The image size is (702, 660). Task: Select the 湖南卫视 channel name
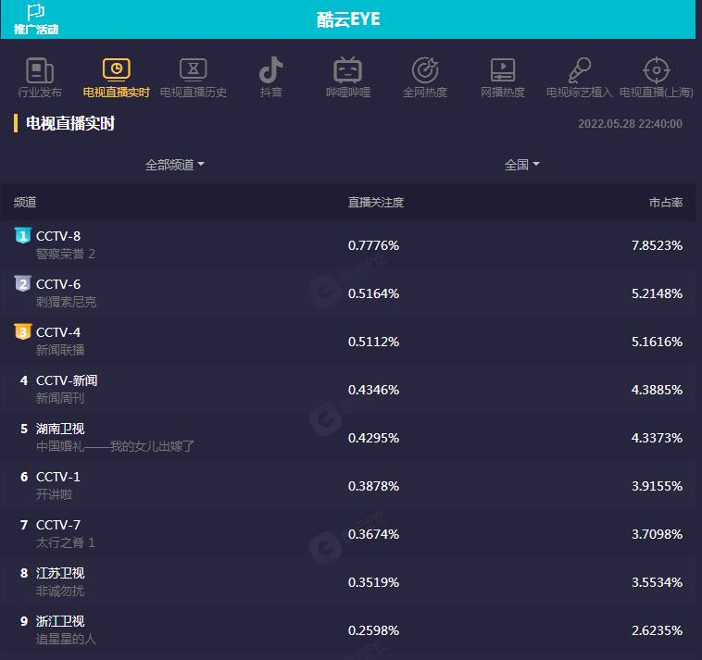pyautogui.click(x=60, y=429)
